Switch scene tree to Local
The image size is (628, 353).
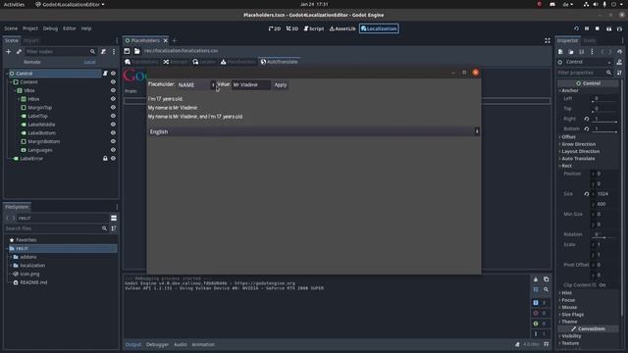coord(89,62)
